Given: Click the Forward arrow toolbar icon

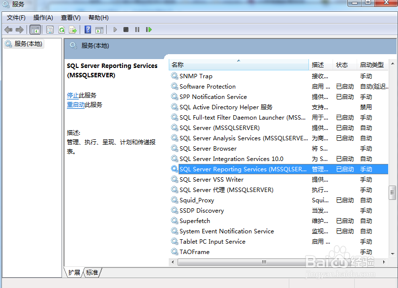Looking at the screenshot, I should pos(20,30).
